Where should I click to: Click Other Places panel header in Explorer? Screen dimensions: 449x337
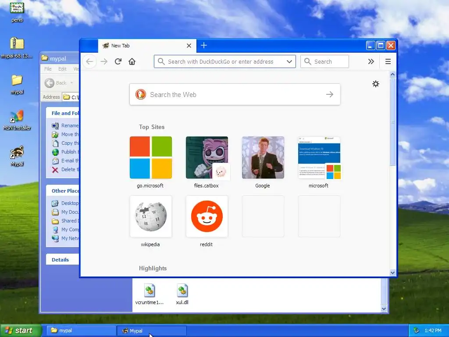coord(63,190)
